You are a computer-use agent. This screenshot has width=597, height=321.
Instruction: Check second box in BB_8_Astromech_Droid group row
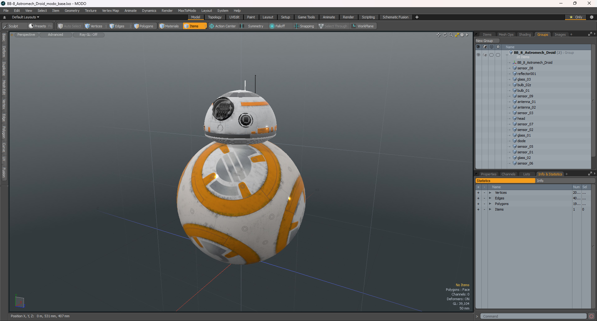point(498,55)
